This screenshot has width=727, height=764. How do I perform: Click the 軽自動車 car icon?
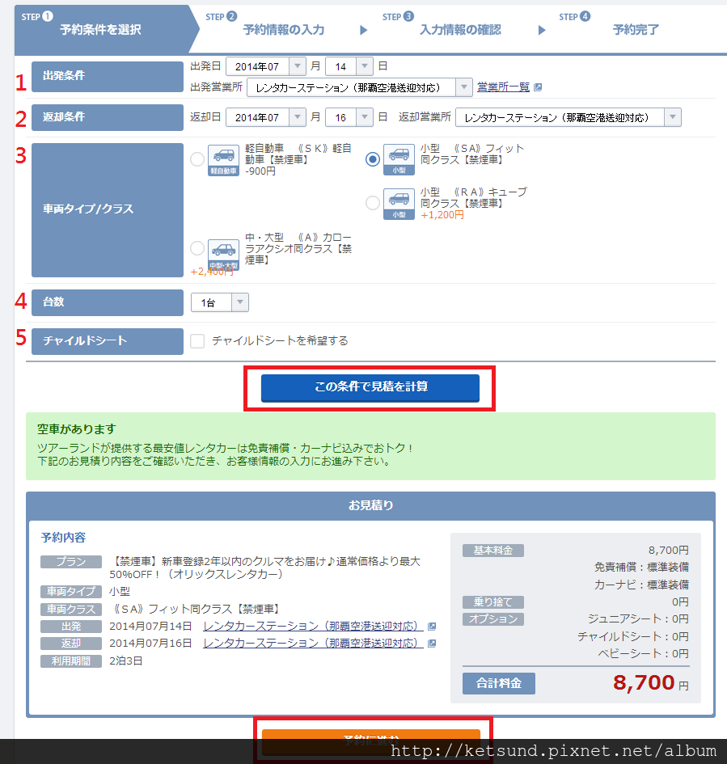point(224,160)
